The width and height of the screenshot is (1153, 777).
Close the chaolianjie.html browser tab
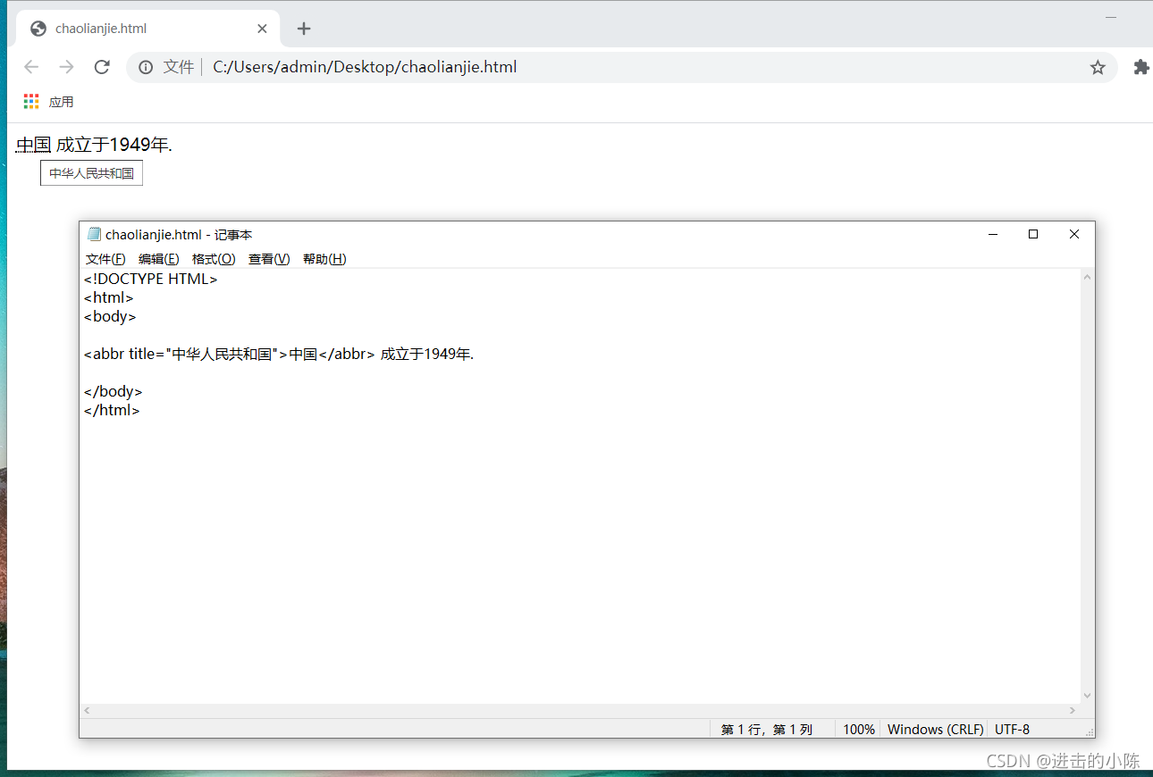pyautogui.click(x=262, y=29)
